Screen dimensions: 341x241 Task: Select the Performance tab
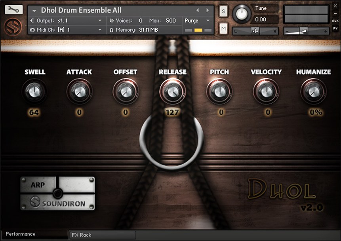(20, 234)
